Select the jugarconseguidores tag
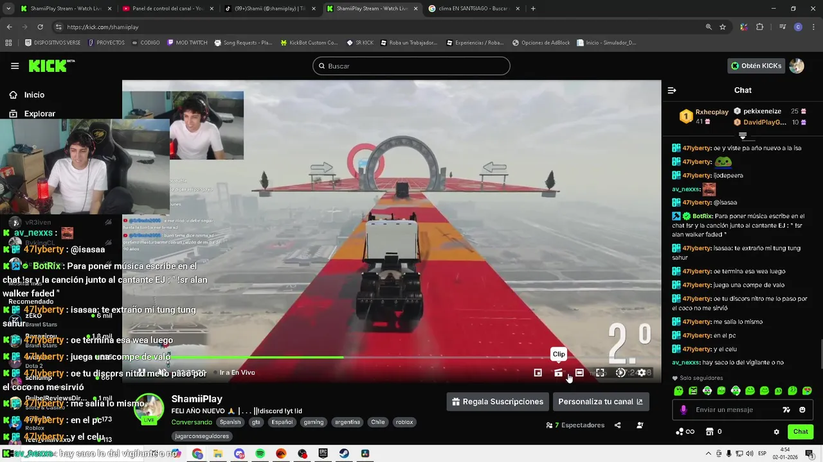Viewport: 823px width, 462px height. coord(202,436)
